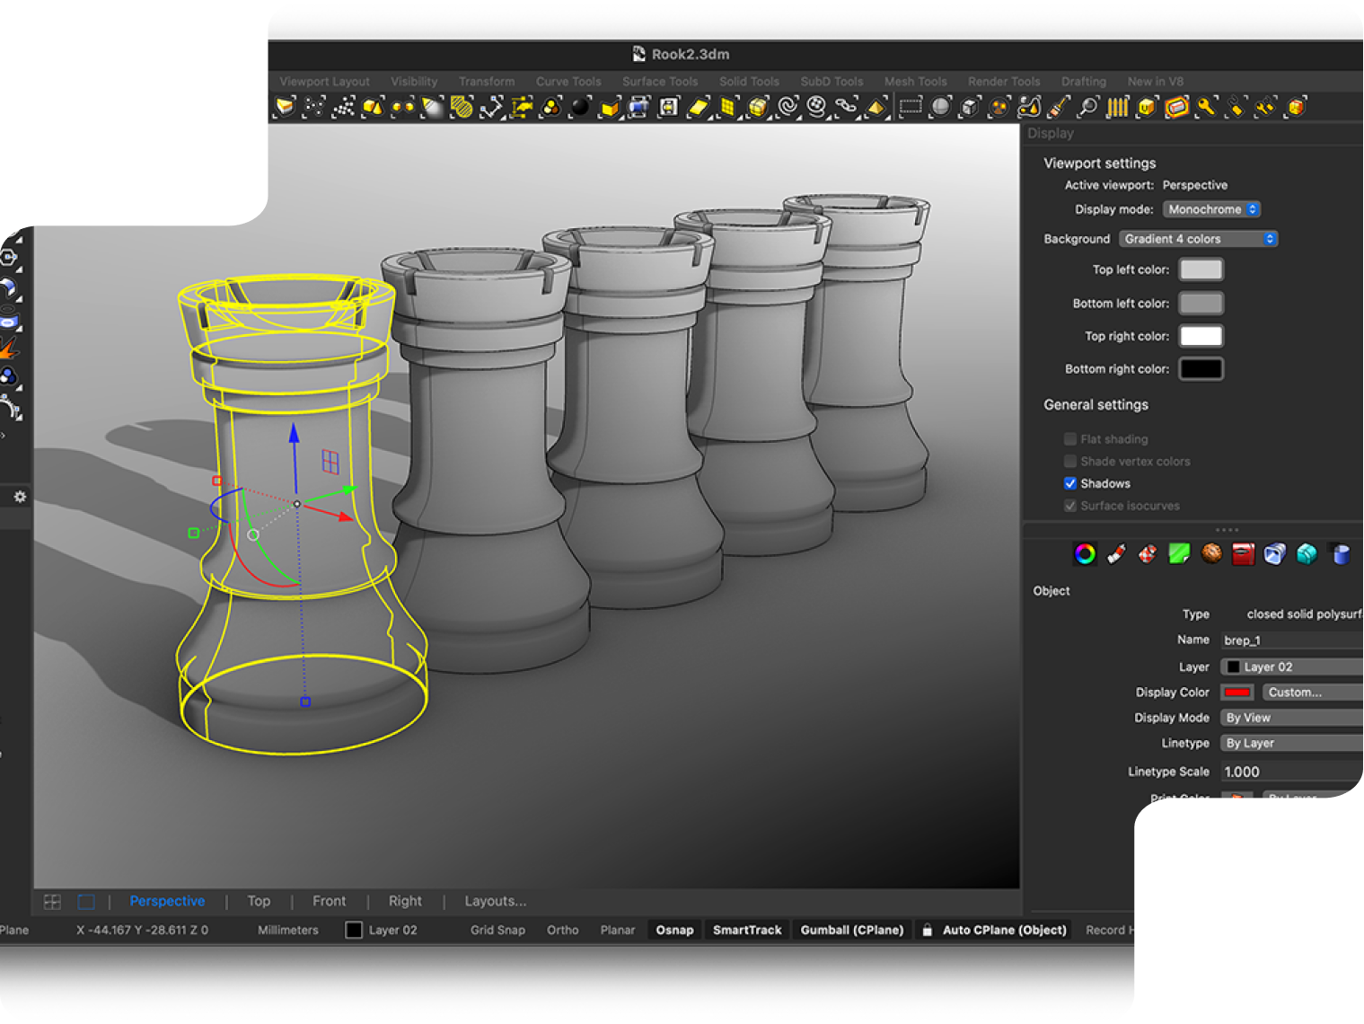Viewport: 1364px width, 1024px height.
Task: Toggle Osnap in the status bar
Action: point(674,930)
